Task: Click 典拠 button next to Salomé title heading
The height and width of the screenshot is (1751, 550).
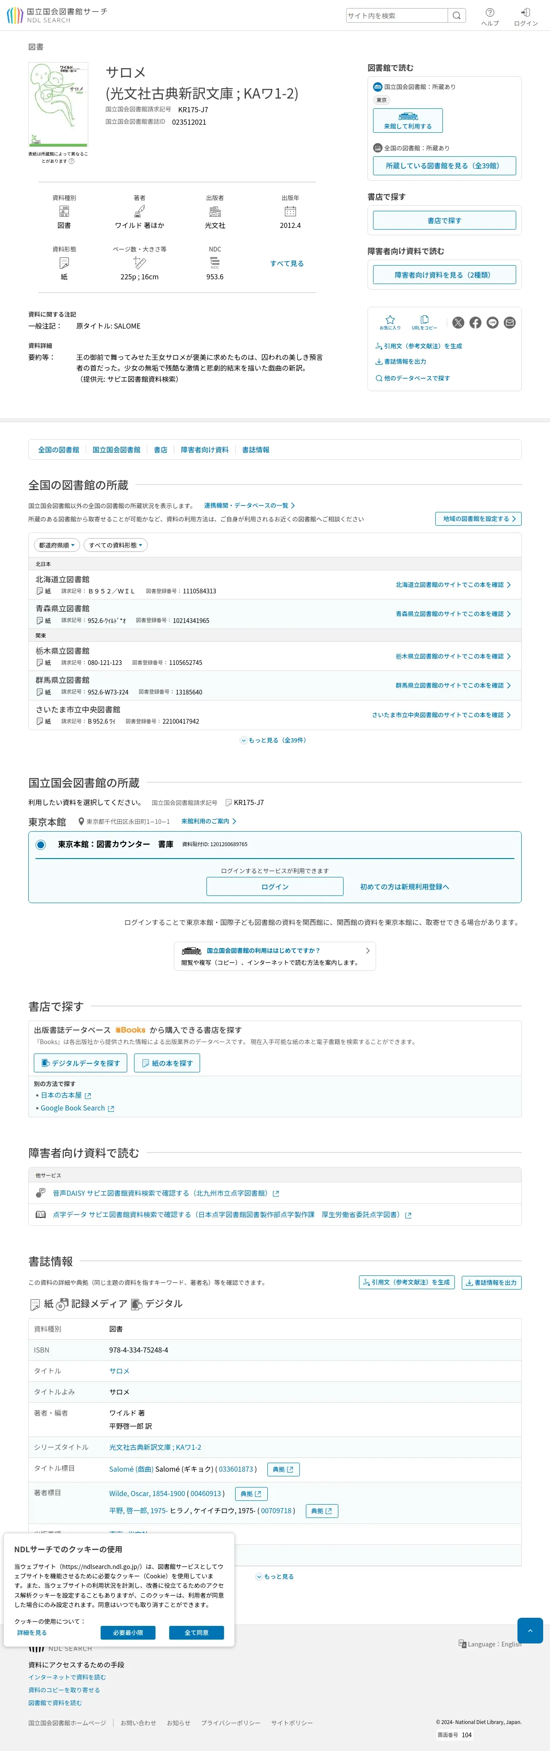Action: (284, 1469)
